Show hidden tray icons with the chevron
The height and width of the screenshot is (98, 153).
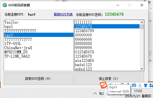[x=95, y=93]
